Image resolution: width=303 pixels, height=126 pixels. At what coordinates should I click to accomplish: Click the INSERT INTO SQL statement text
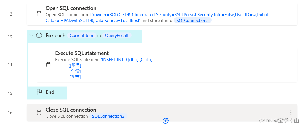[x=127, y=60]
